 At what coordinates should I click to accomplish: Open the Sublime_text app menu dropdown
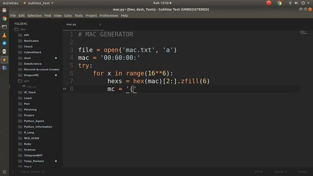click(x=39, y=3)
